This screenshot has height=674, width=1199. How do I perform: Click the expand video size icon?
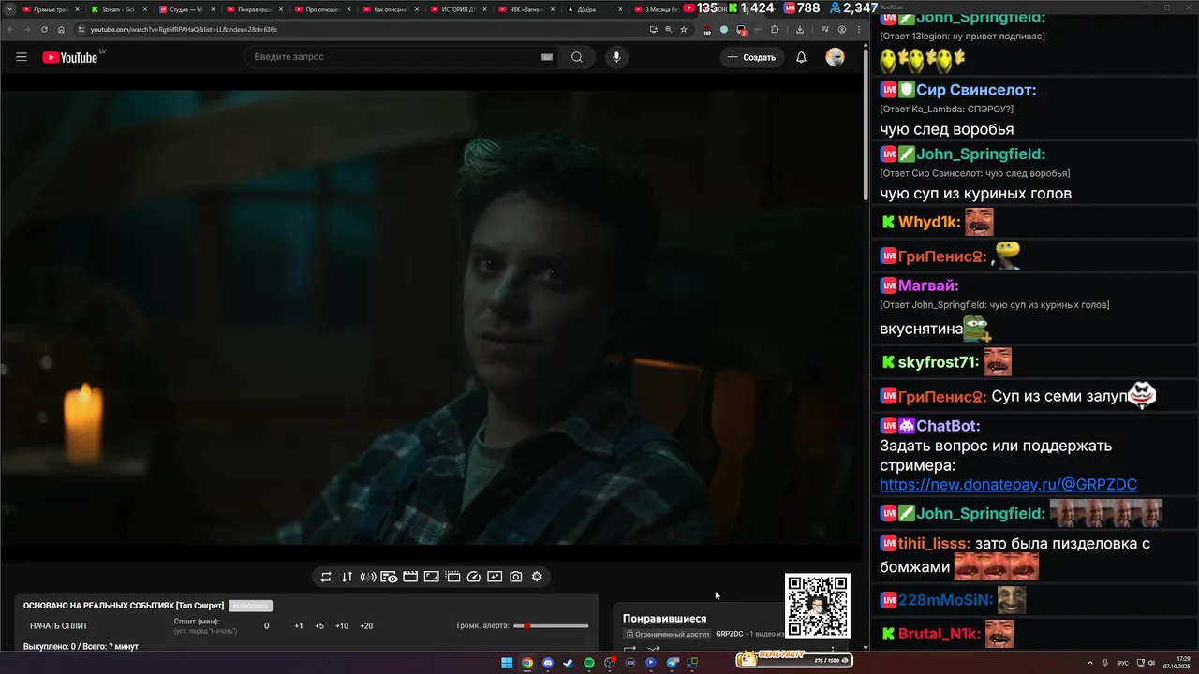point(431,577)
